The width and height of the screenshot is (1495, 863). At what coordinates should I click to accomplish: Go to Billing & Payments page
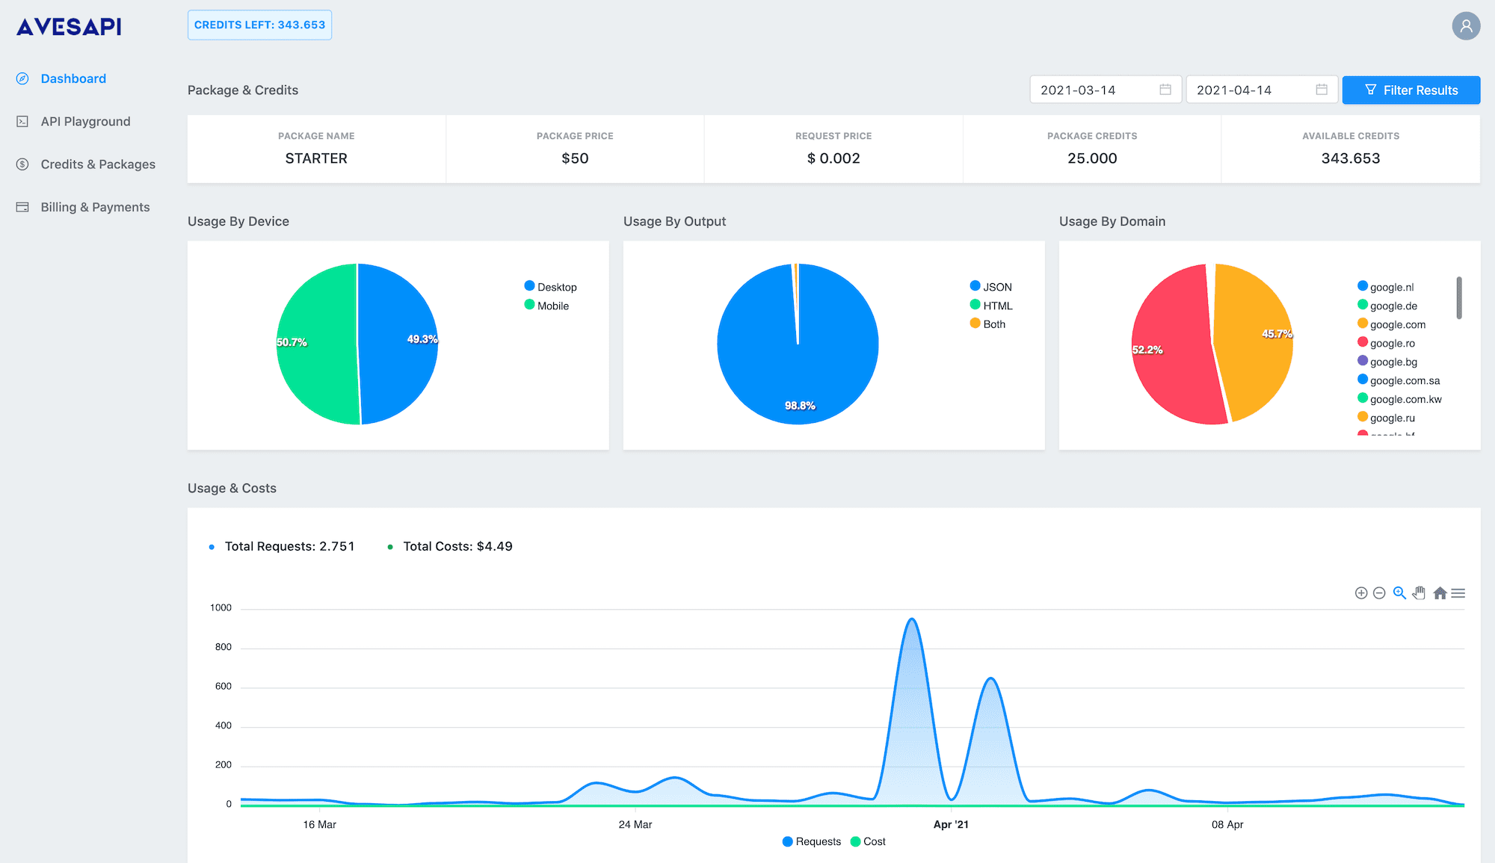tap(95, 207)
